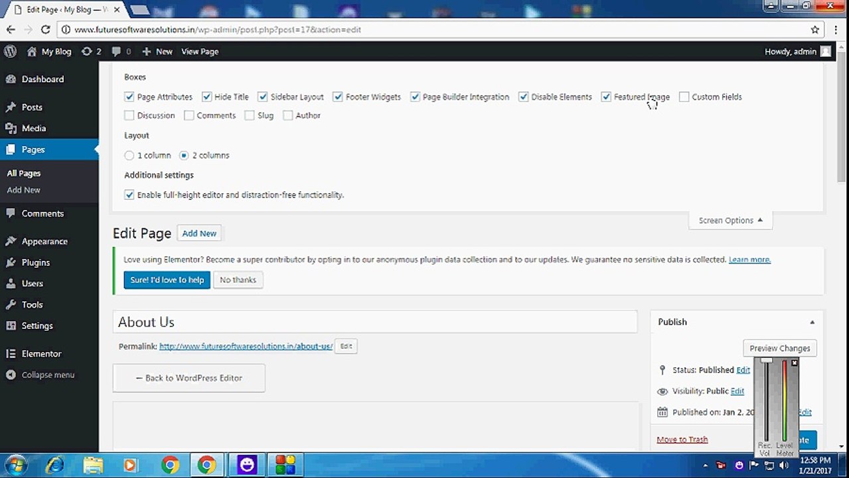Open Add New page submenu item

point(23,190)
